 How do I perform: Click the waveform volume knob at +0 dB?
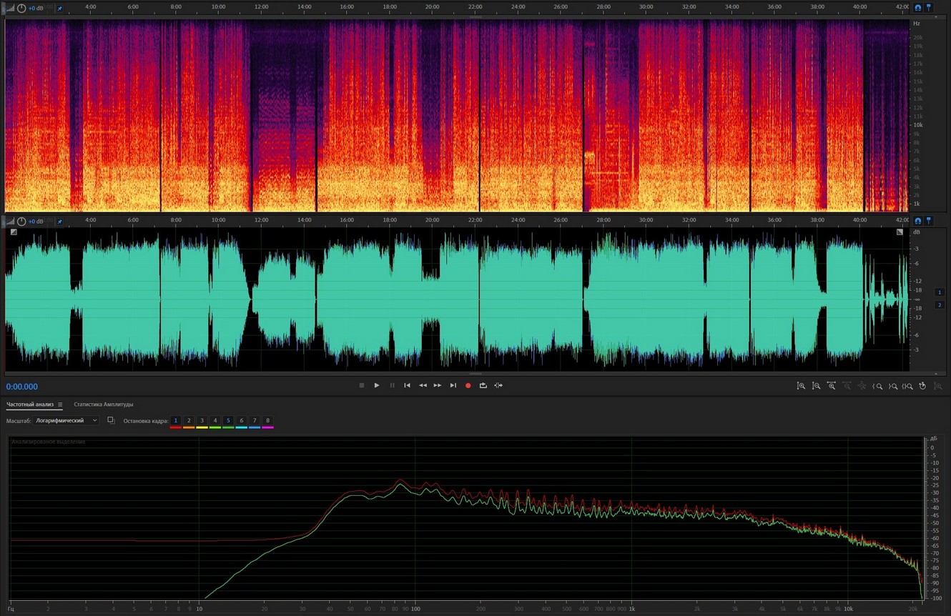[21, 222]
